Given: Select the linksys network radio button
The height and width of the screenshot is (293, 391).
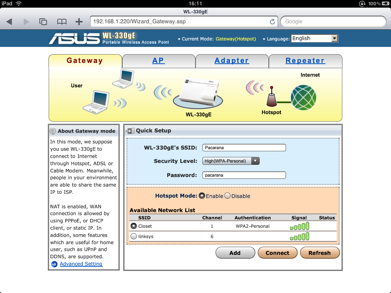Looking at the screenshot, I should [x=134, y=236].
